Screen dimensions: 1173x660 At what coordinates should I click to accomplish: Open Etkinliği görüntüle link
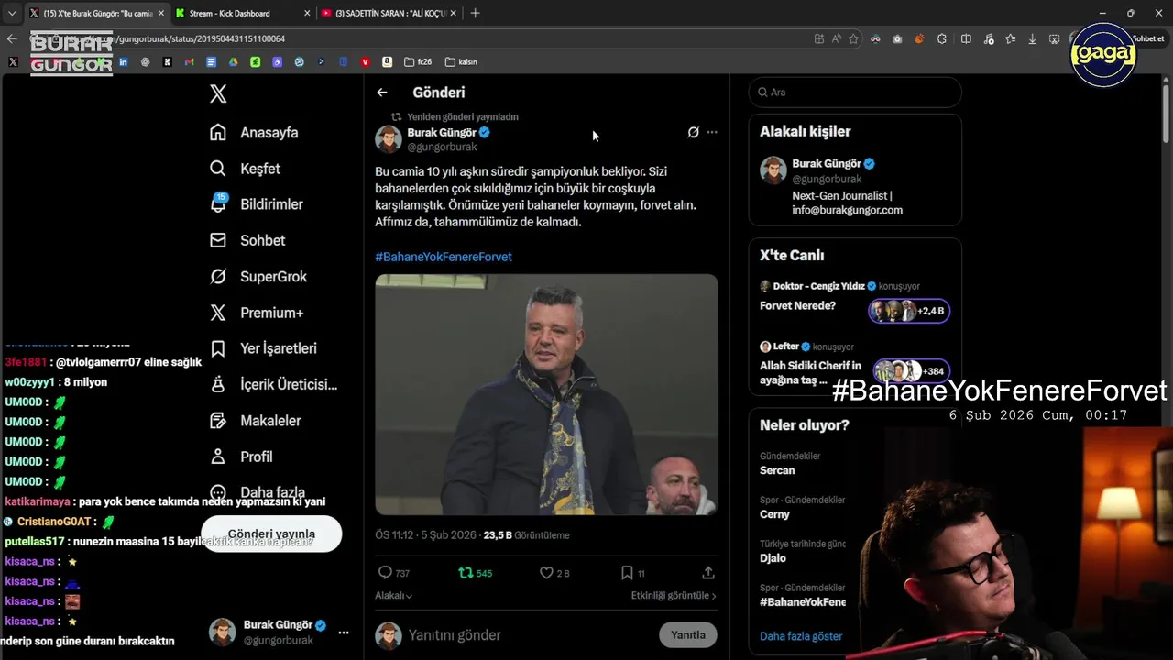(x=674, y=596)
